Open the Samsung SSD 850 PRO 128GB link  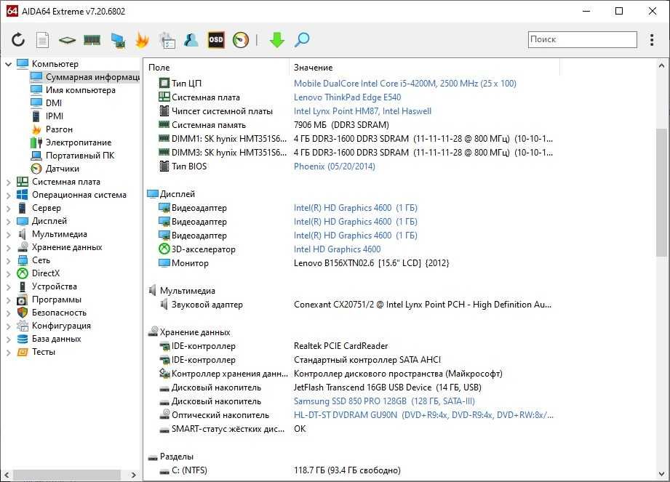point(384,401)
